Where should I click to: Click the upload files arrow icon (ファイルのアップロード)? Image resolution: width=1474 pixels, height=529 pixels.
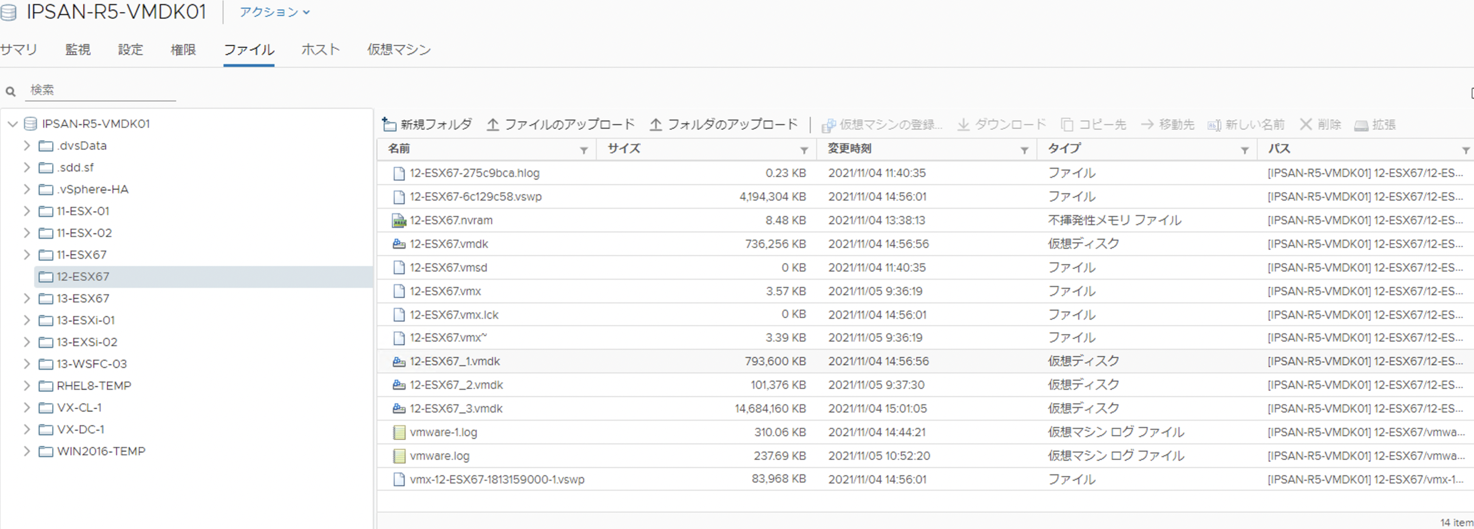tap(493, 125)
